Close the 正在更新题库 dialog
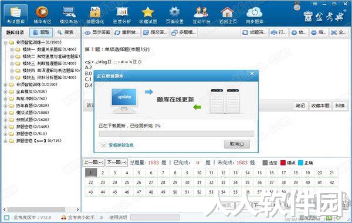Image resolution: width=352 pixels, height=223 pixels. (x=252, y=73)
